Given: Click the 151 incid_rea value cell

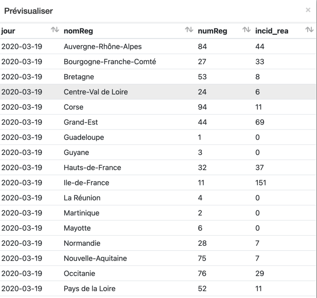Looking at the screenshot, I should tap(261, 183).
